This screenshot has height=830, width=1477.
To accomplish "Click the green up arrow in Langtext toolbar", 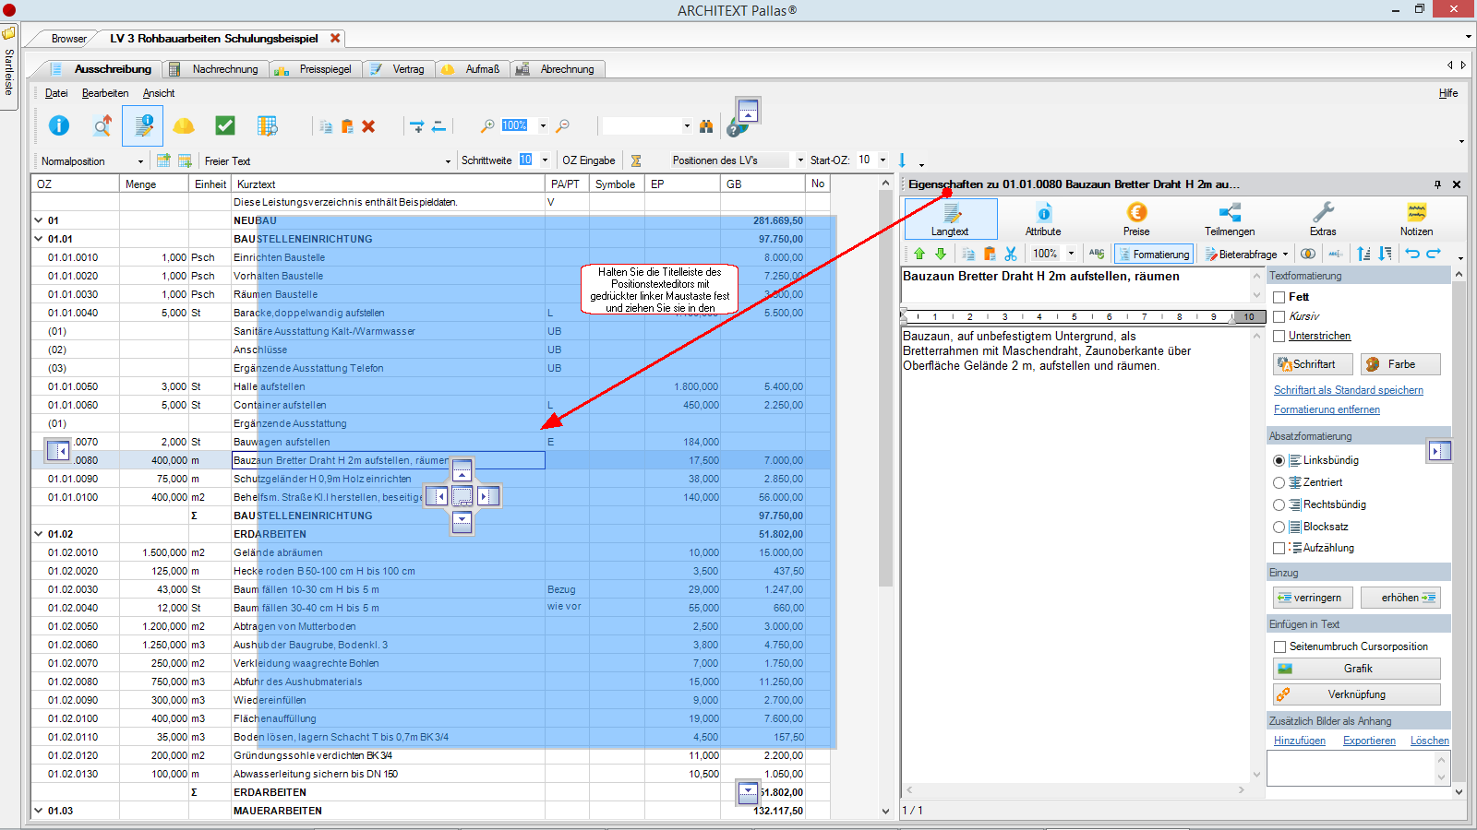I will (919, 254).
